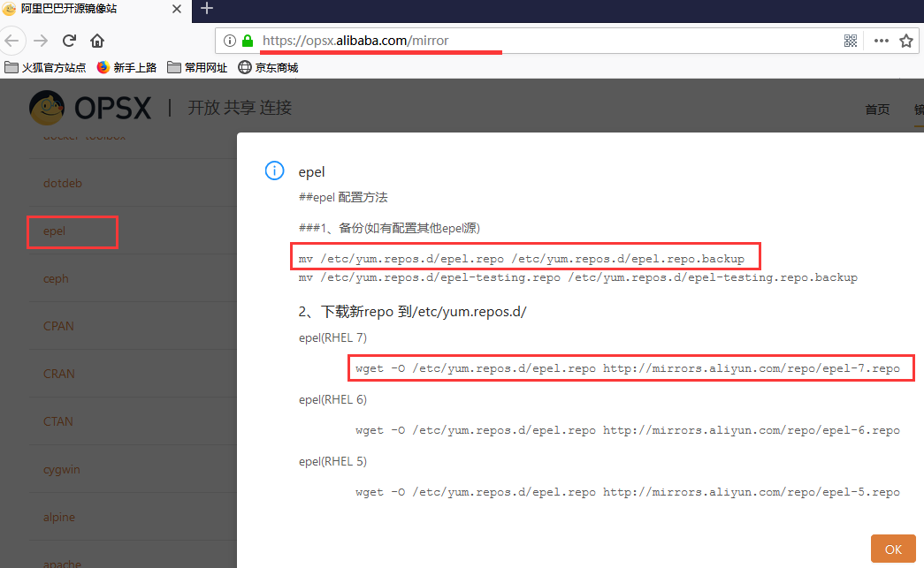Select CTAN in the mirror list
This screenshot has width=924, height=568.
tap(58, 421)
